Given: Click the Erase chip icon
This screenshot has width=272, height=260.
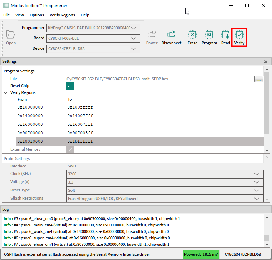Looking at the screenshot, I should pos(192,35).
